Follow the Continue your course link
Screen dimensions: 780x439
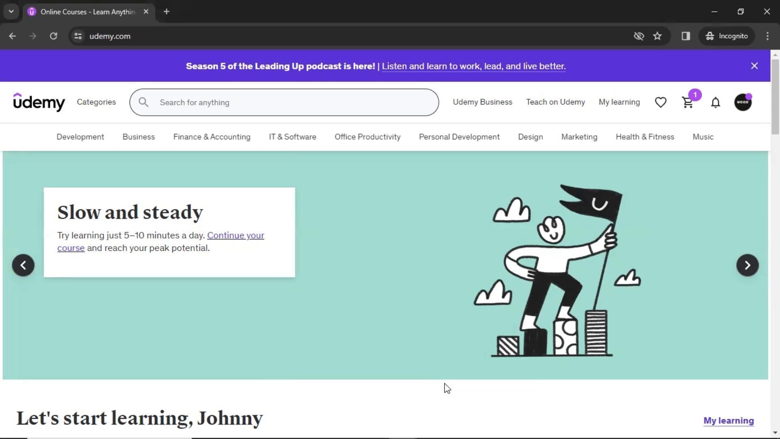[x=235, y=235]
